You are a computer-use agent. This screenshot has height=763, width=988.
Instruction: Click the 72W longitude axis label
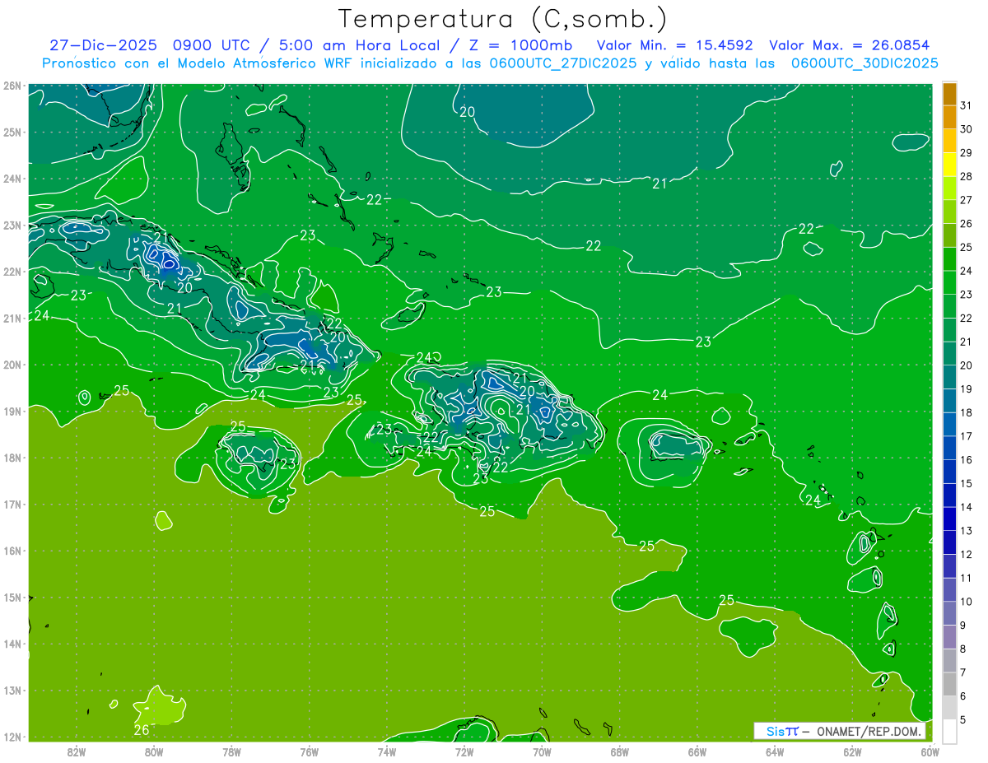click(x=464, y=752)
